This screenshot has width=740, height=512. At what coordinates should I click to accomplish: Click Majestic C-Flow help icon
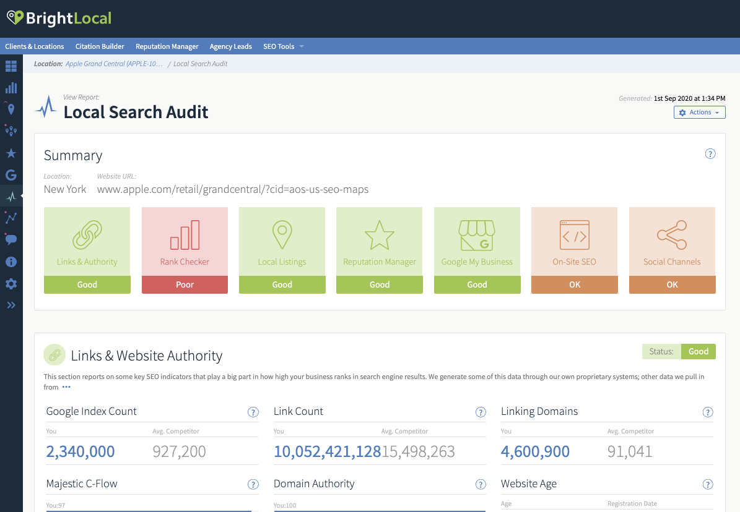click(x=253, y=484)
